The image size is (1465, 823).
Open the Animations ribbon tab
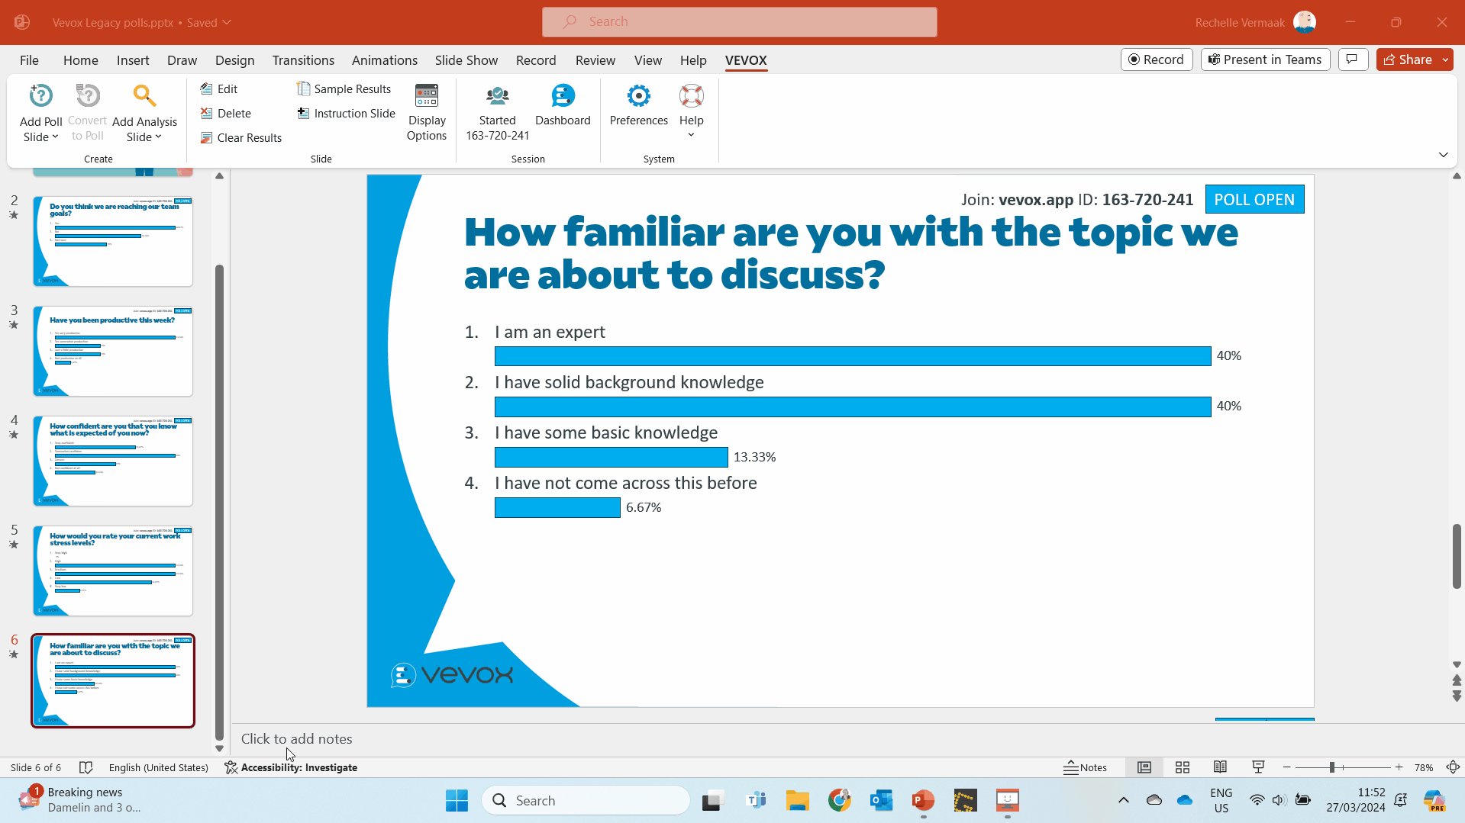(384, 60)
